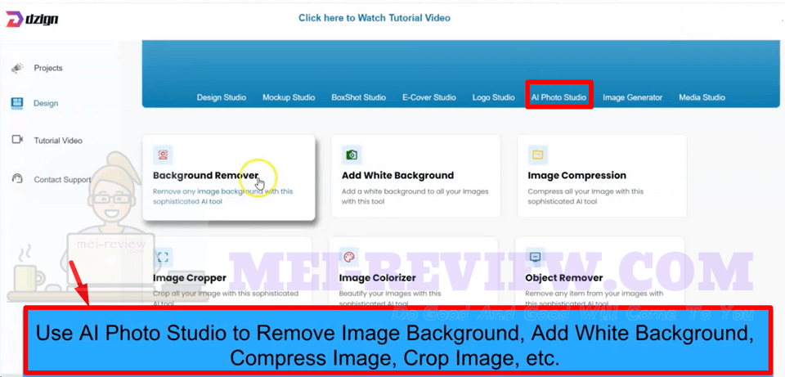
Task: Launch the Image Compression tool
Action: (x=603, y=177)
